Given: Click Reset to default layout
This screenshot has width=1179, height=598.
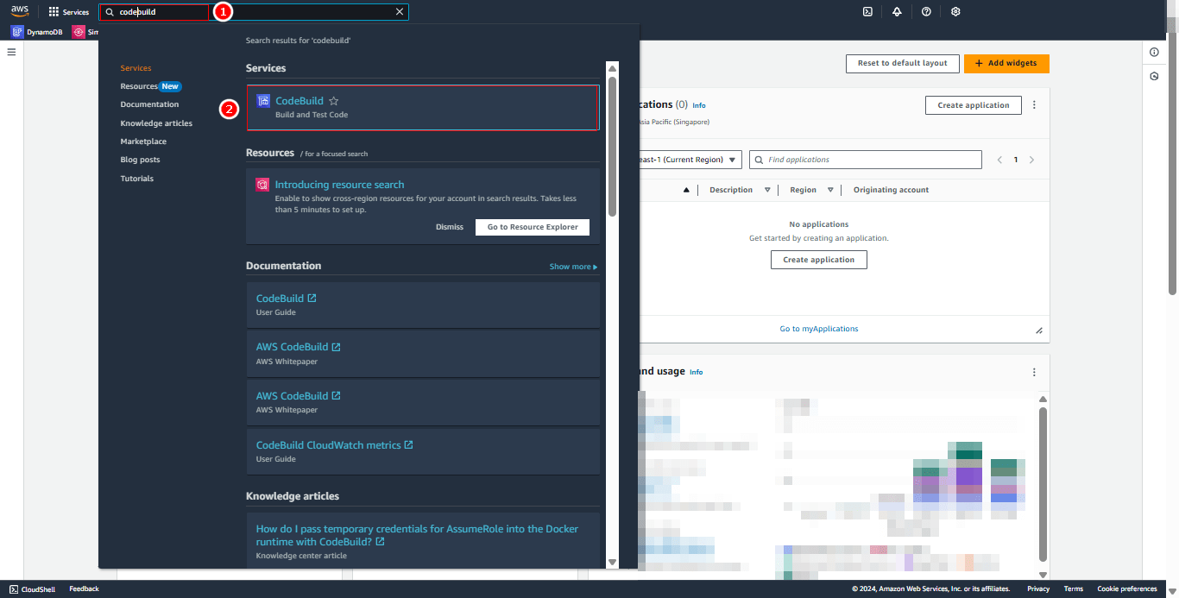Looking at the screenshot, I should coord(902,63).
